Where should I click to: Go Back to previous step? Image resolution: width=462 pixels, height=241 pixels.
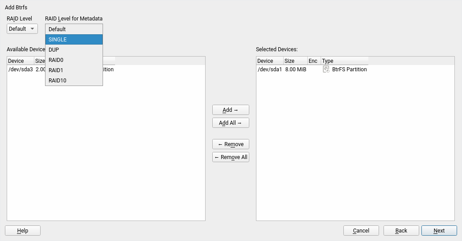pos(401,231)
